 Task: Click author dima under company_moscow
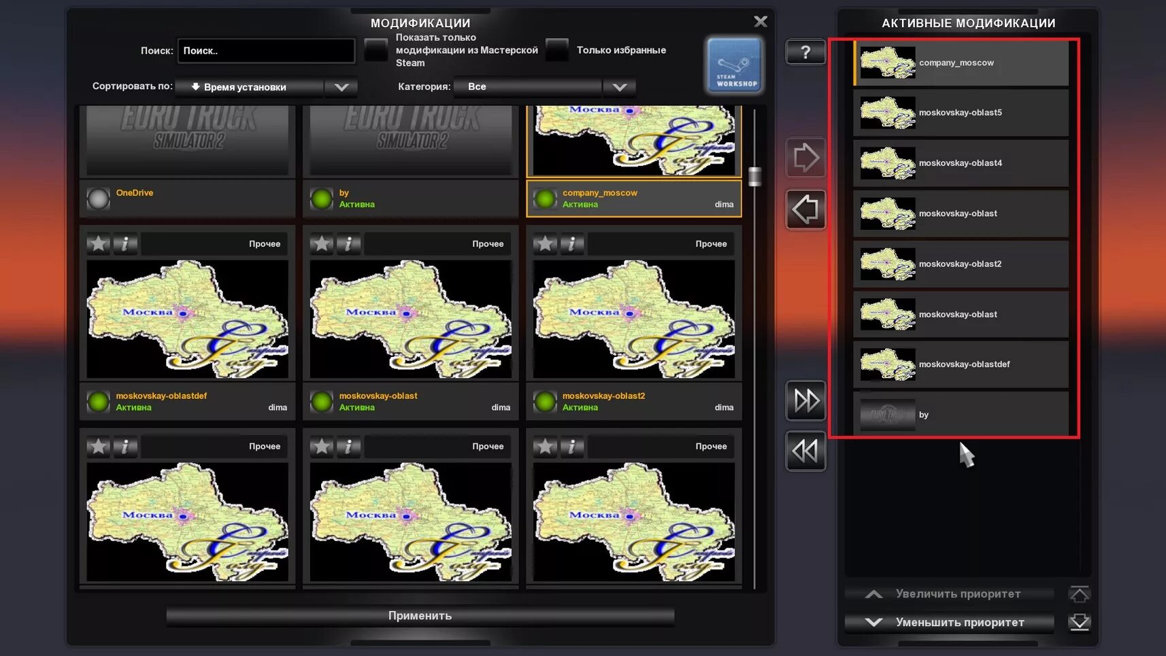click(x=724, y=205)
